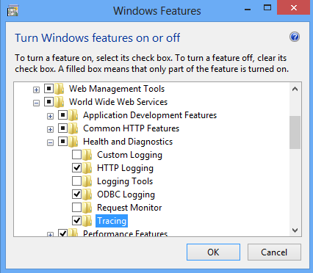This screenshot has height=273, width=313.
Task: Check the Request Monitor checkbox
Action: pos(76,208)
